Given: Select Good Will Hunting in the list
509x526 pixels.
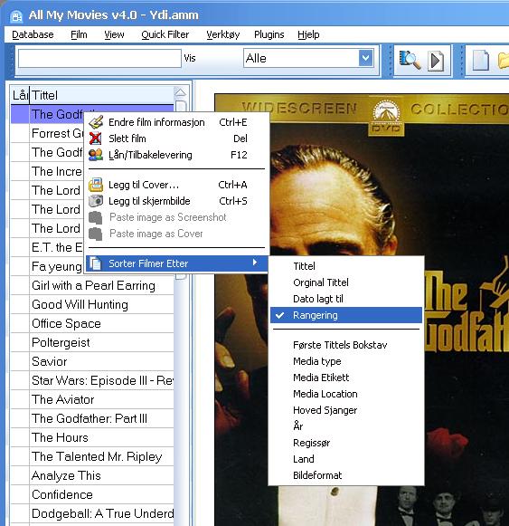Looking at the screenshot, I should (x=92, y=304).
